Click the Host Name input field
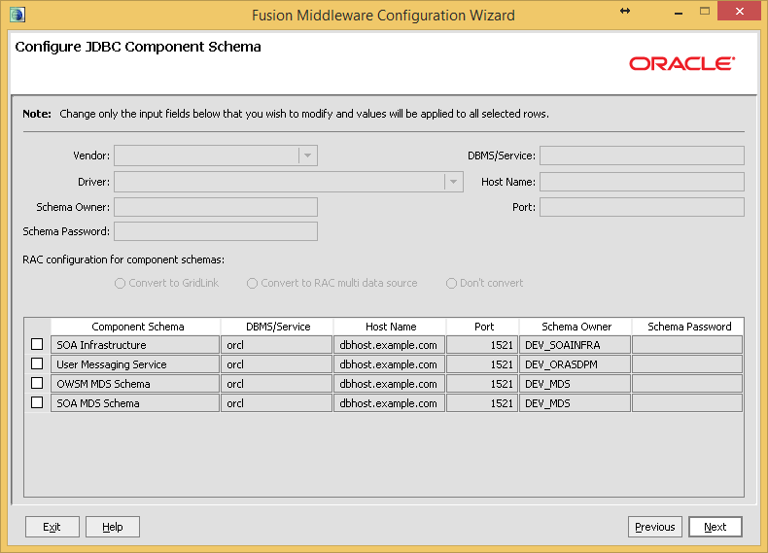Viewport: 768px width, 553px height. 642,182
